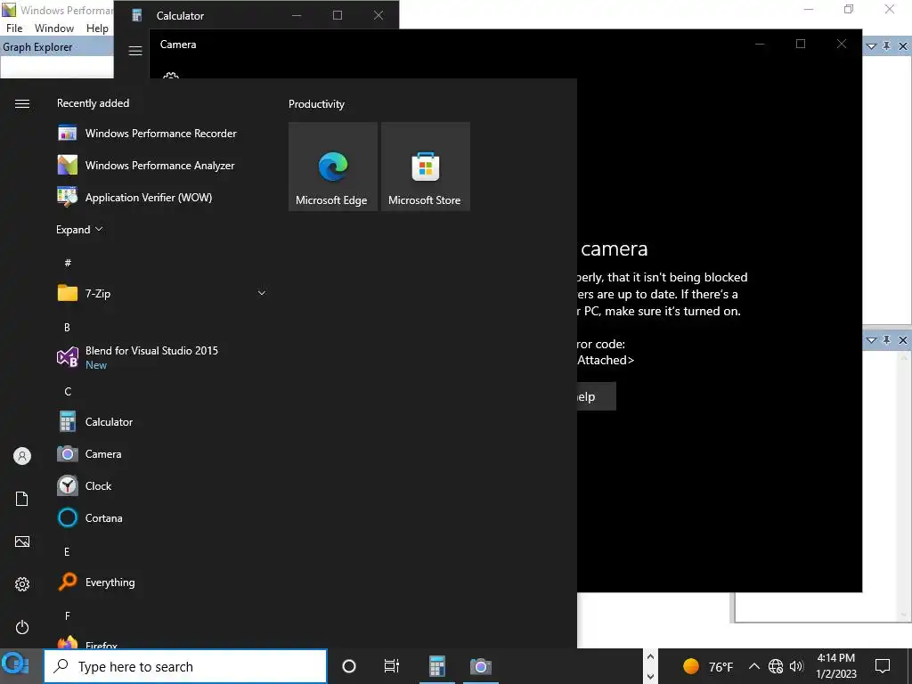The image size is (912, 684).
Task: Launch Everything search app
Action: coord(161,582)
